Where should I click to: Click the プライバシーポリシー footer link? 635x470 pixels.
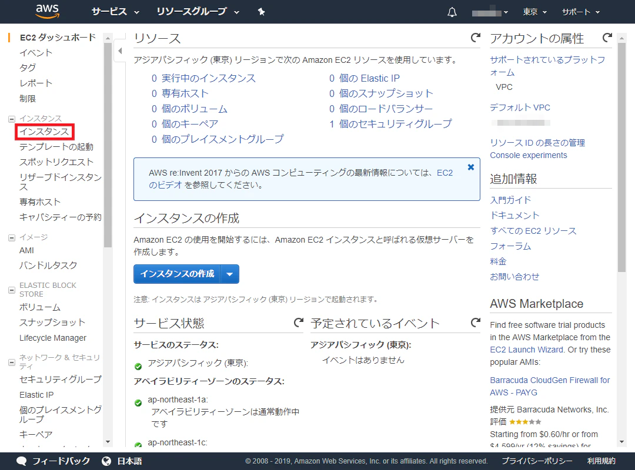point(537,461)
